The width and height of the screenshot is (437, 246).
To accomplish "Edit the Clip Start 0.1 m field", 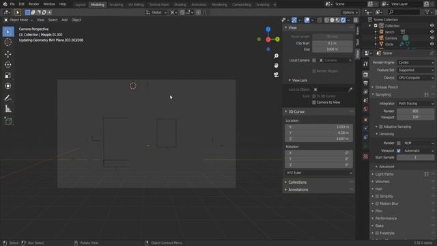I will [333, 43].
